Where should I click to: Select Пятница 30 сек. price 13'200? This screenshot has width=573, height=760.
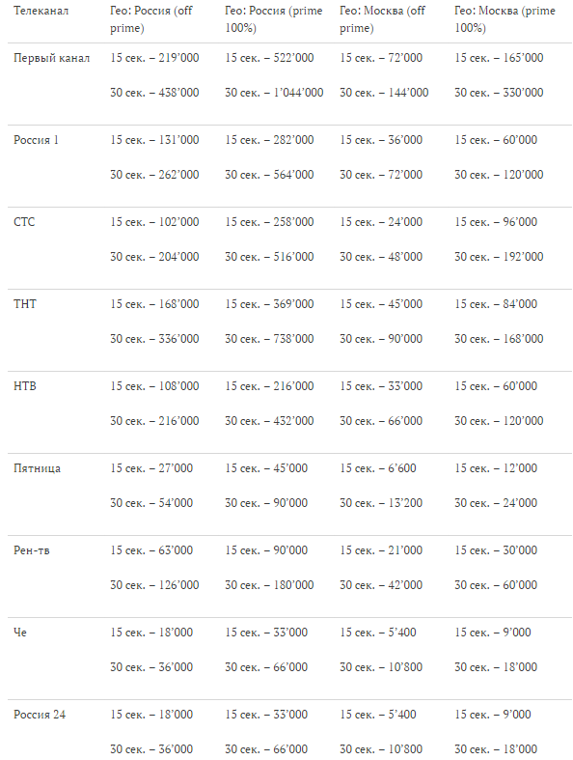[381, 503]
